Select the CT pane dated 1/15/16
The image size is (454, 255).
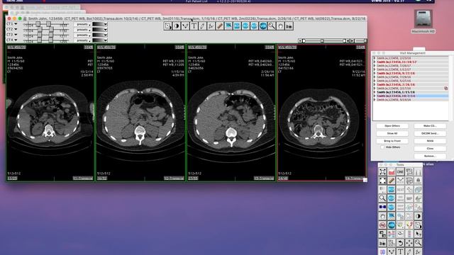point(140,113)
